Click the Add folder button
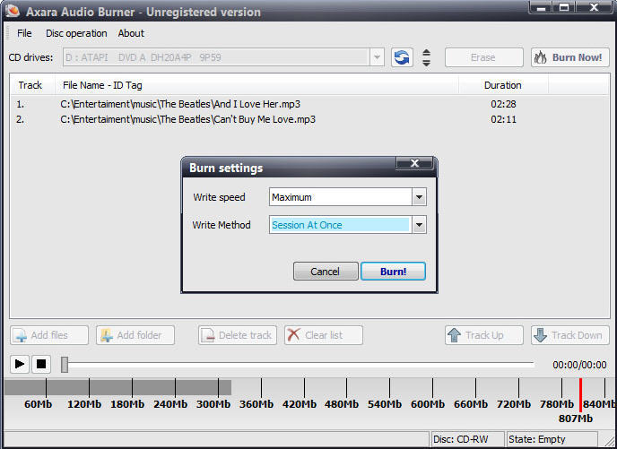This screenshot has height=449, width=617. 135,335
